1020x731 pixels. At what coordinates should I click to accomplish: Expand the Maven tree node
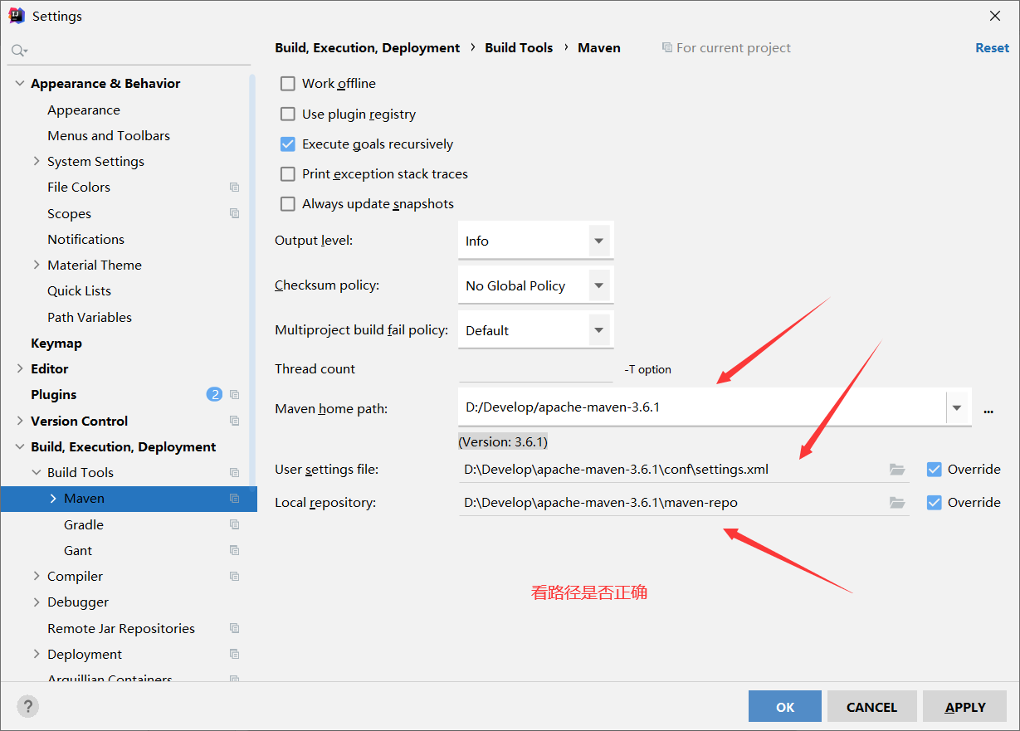click(x=53, y=499)
